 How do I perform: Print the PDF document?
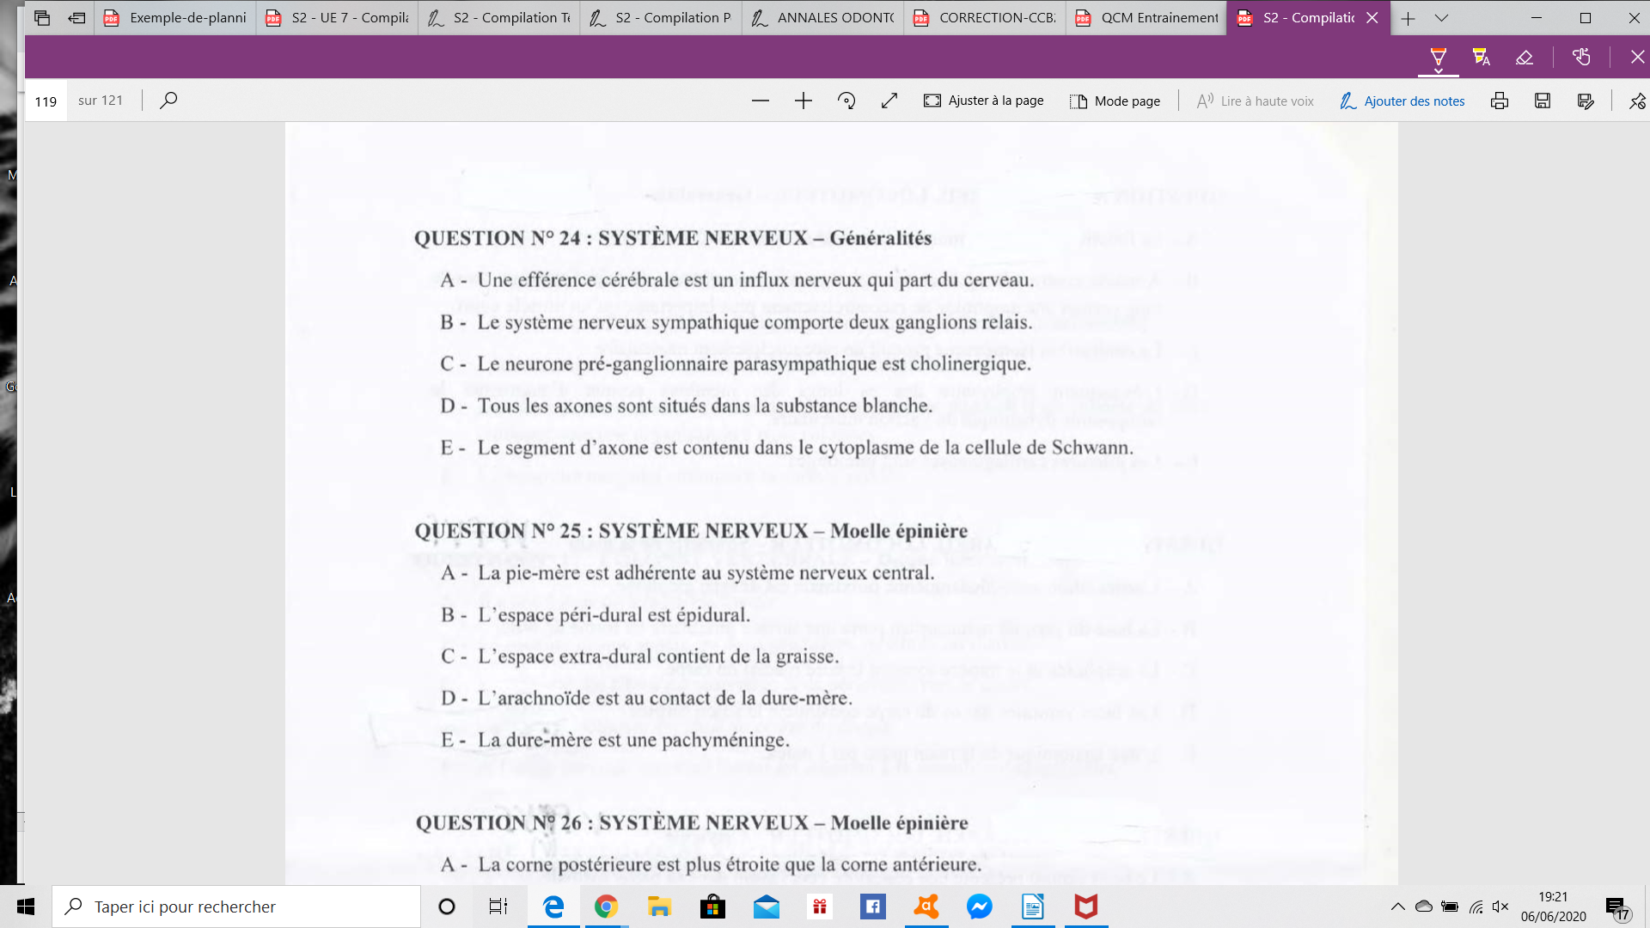pyautogui.click(x=1500, y=101)
